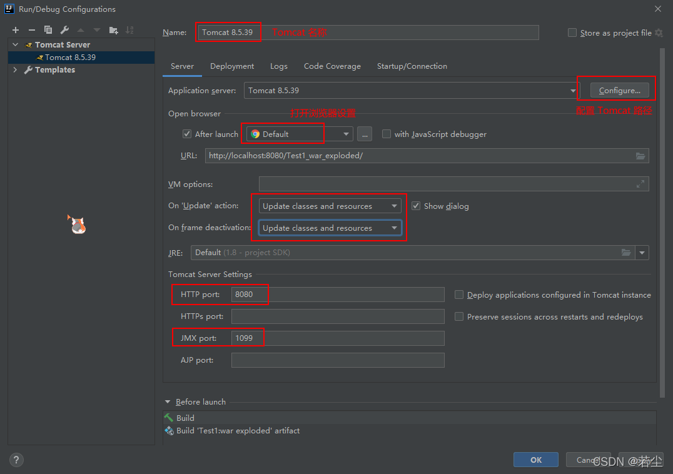Screen dimensions: 673x474
Task: Uncheck After launch option
Action: tap(187, 134)
